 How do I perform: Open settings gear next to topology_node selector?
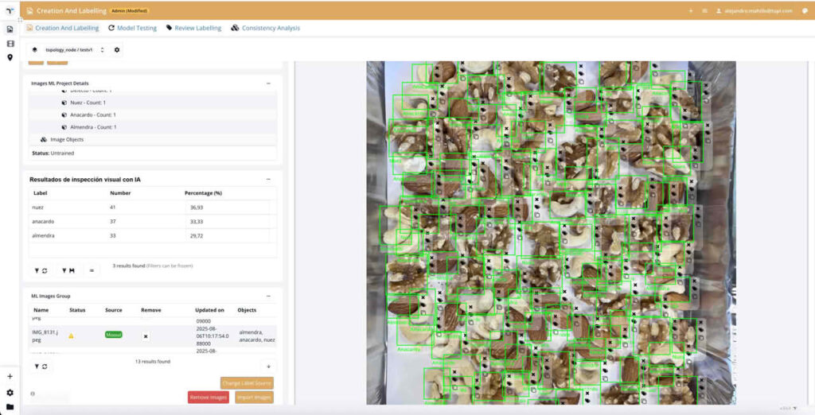(117, 50)
